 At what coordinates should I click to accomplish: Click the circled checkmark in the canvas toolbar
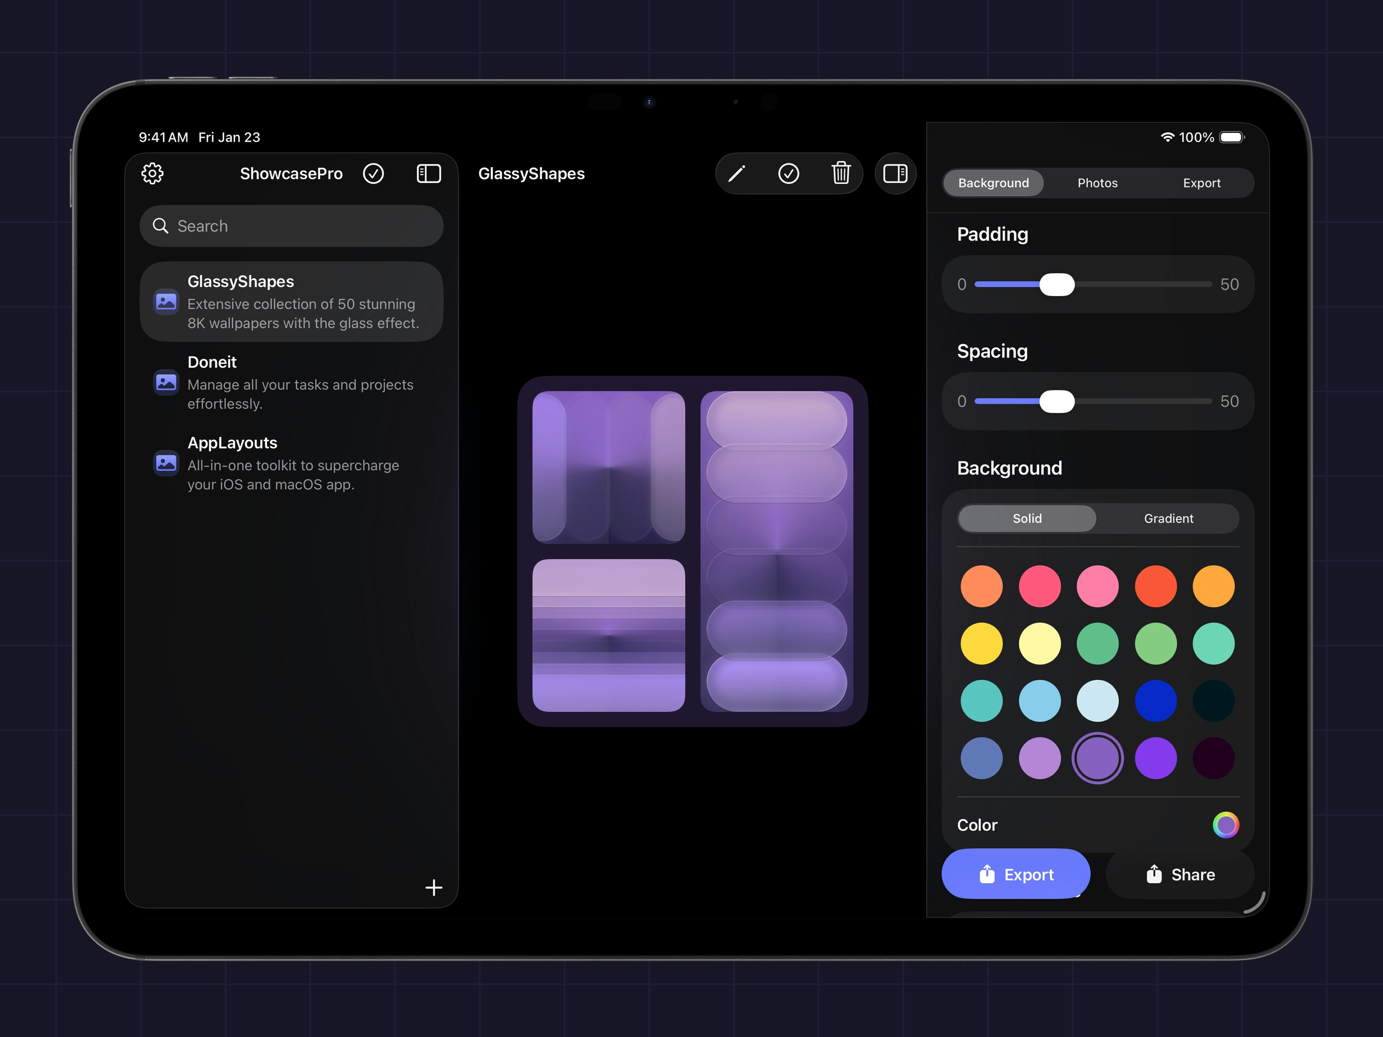point(789,173)
